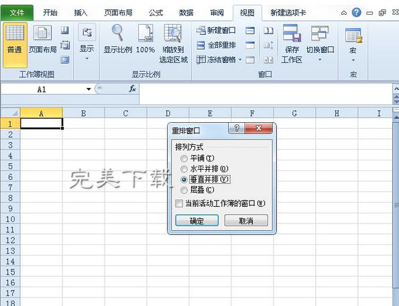Switch to Review (审阅) tab
The height and width of the screenshot is (306, 399).
[217, 13]
